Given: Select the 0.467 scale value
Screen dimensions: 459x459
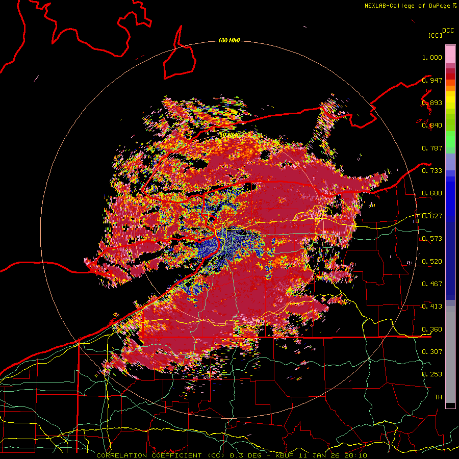Looking at the screenshot, I should click(x=432, y=284).
